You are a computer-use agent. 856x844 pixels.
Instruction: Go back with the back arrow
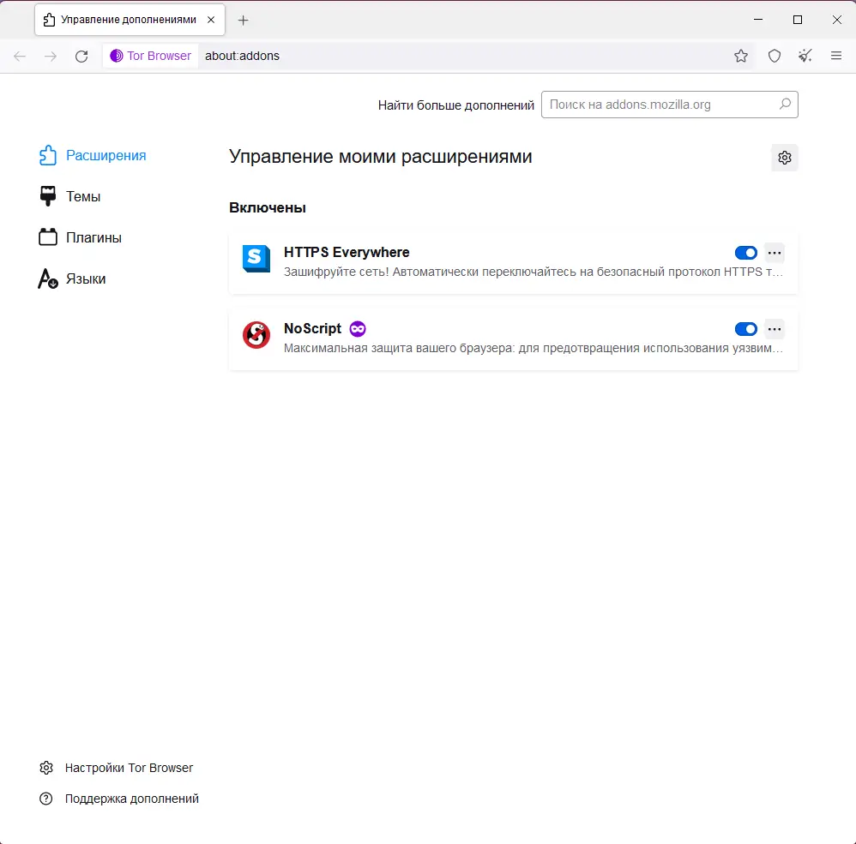pyautogui.click(x=20, y=56)
